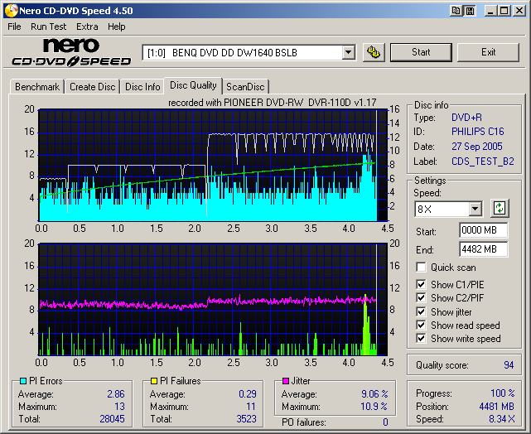Image resolution: width=531 pixels, height=434 pixels.
Task: Uncheck Show C1/PIE option
Action: pos(422,285)
